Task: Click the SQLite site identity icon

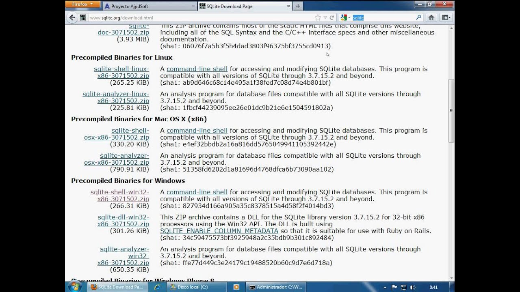Action: click(83, 17)
